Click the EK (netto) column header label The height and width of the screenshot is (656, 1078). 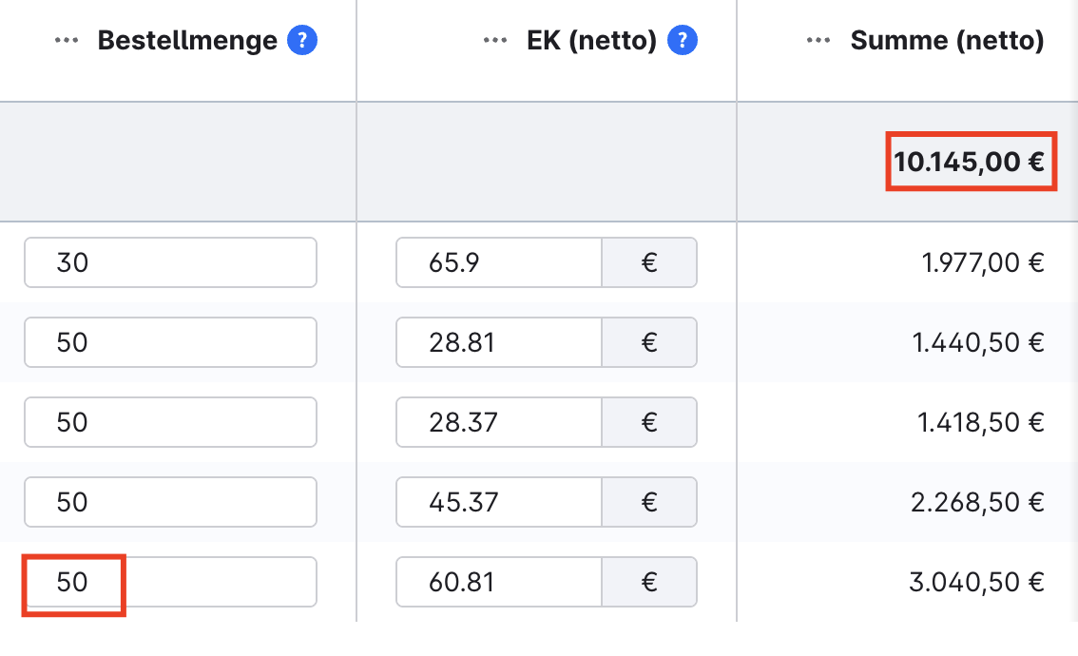click(x=591, y=41)
